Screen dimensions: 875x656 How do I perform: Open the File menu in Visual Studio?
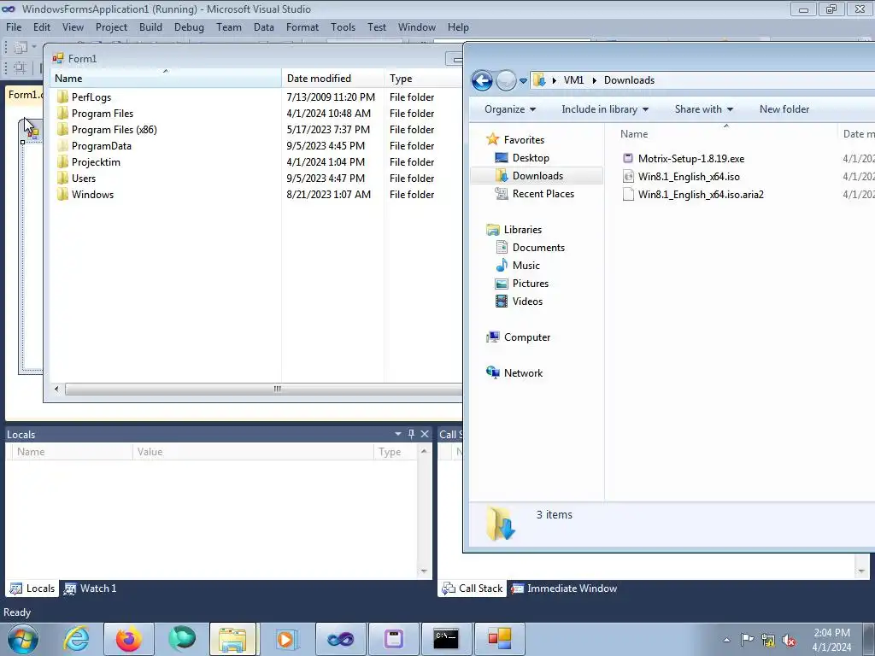[14, 26]
